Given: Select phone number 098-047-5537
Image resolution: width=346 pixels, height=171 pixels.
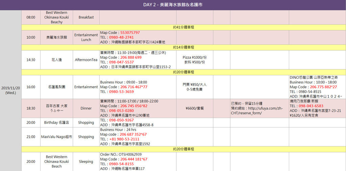Looking at the screenshot, I should (x=121, y=62).
